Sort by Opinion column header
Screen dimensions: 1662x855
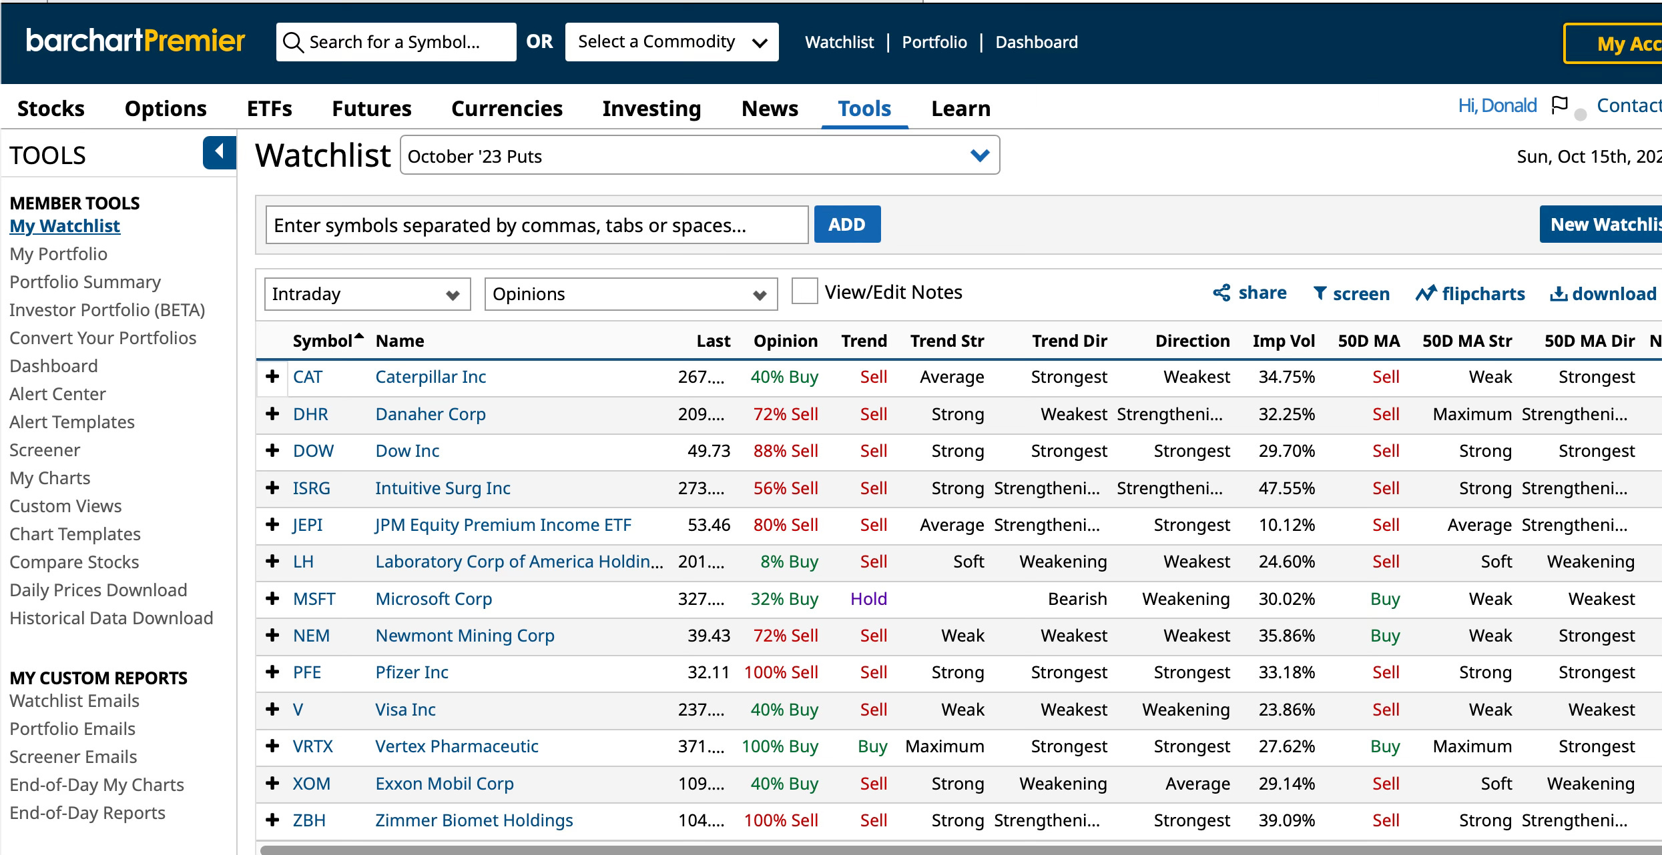[x=786, y=341]
